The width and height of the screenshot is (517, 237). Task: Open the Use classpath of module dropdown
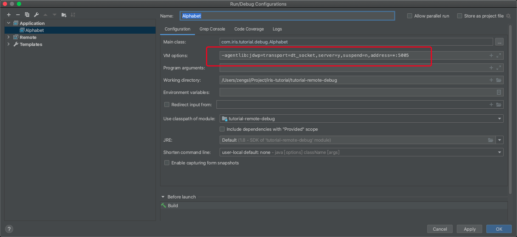(x=361, y=119)
